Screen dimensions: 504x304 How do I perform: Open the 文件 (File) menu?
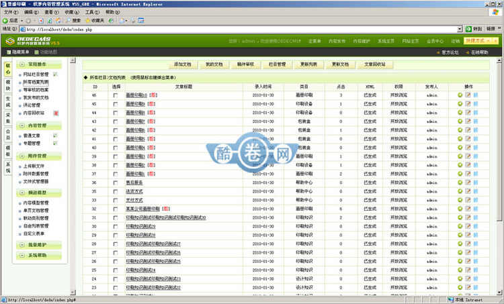click(x=11, y=12)
